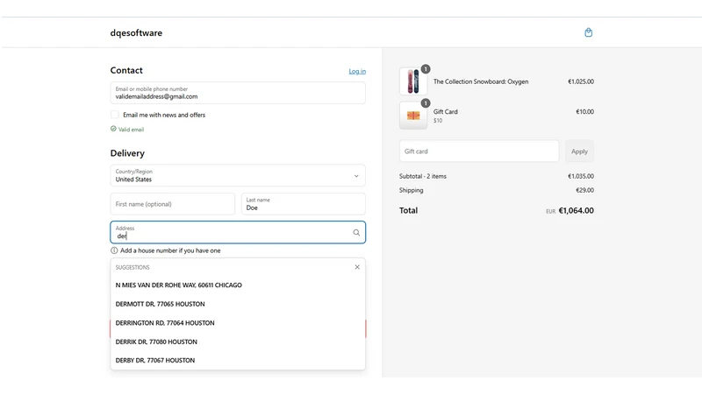Click The Collection Snowboard: Oxygen name
The width and height of the screenshot is (702, 394).
[x=481, y=81]
